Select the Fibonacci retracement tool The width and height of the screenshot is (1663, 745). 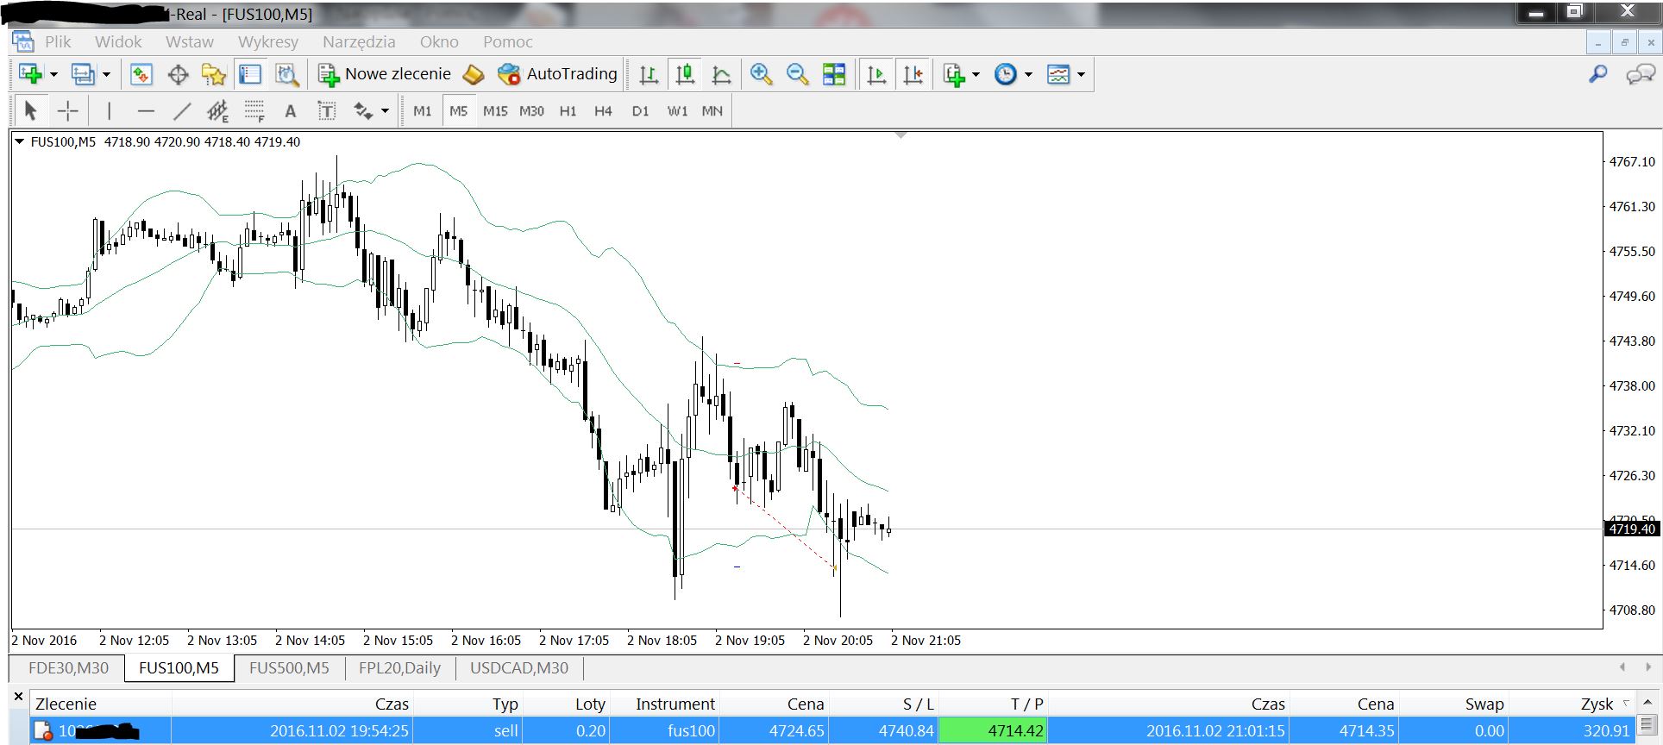click(254, 110)
